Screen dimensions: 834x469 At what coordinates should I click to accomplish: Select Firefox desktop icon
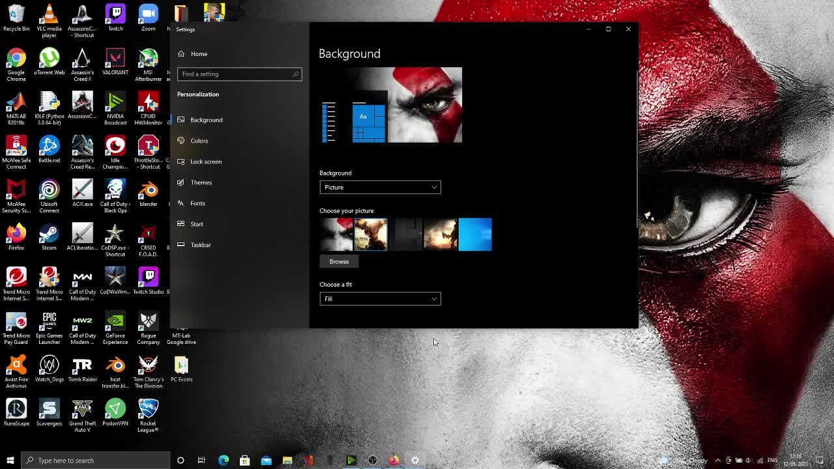(x=16, y=237)
